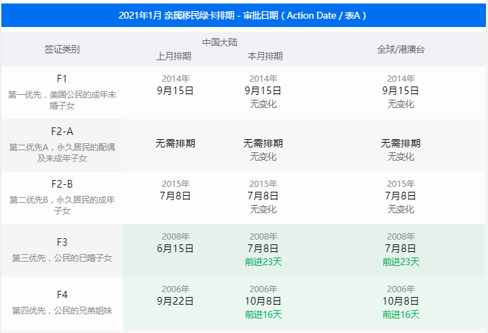
Task: Click F3 global 7月8日 date
Action: (401, 249)
